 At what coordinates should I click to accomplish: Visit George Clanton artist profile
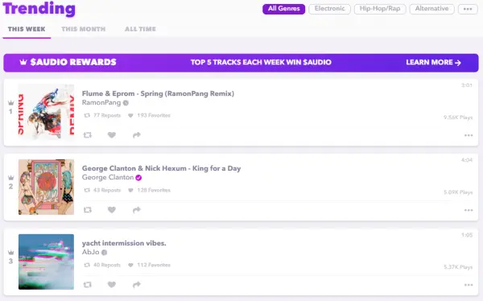108,177
